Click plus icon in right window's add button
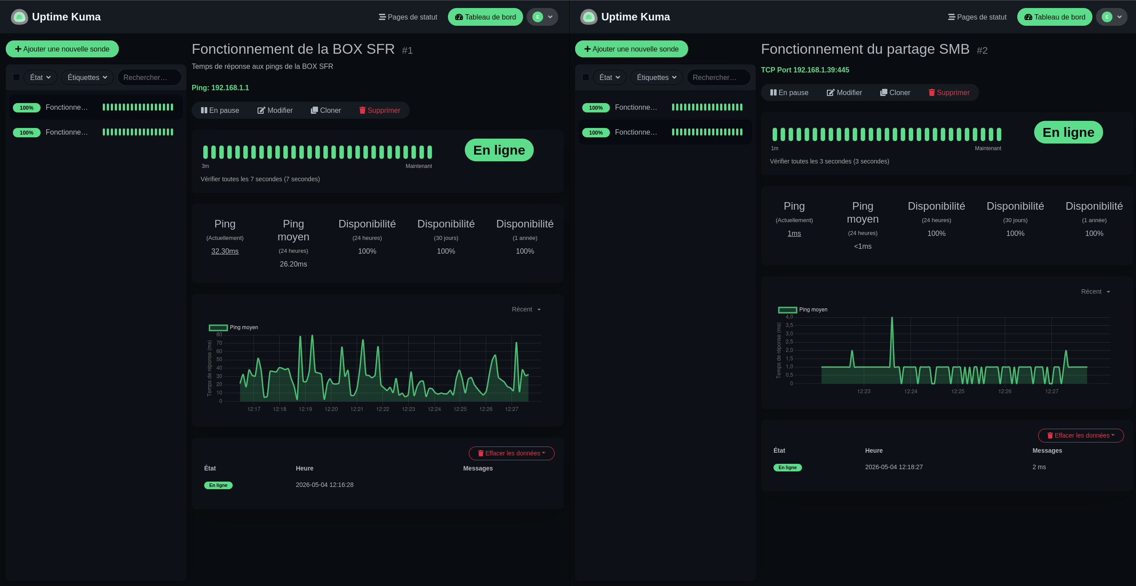This screenshot has height=586, width=1136. (588, 49)
